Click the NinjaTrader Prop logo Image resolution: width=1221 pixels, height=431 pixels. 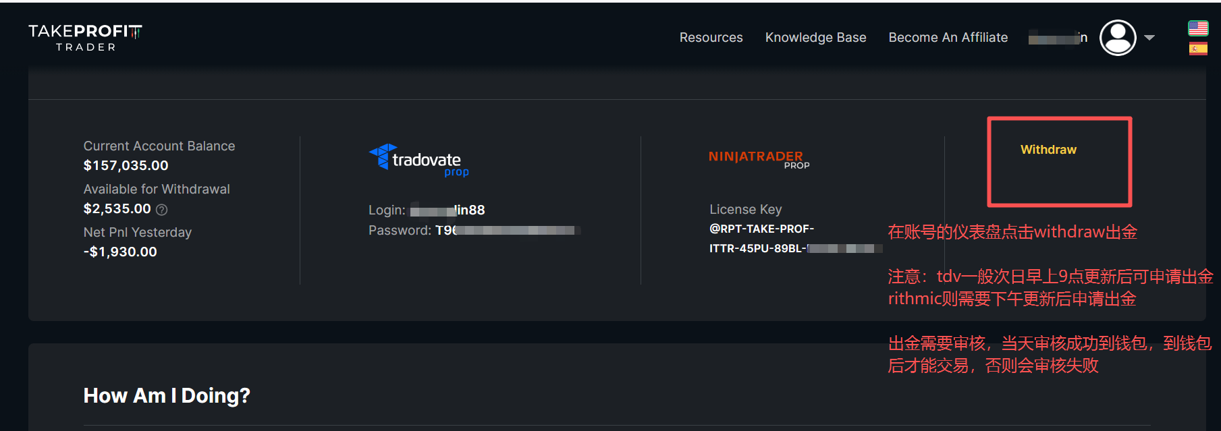[x=759, y=159]
